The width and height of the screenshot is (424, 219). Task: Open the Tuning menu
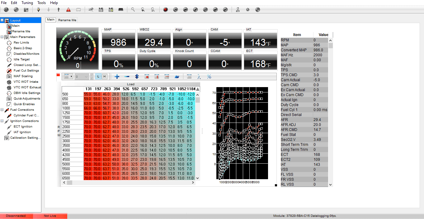click(x=27, y=2)
